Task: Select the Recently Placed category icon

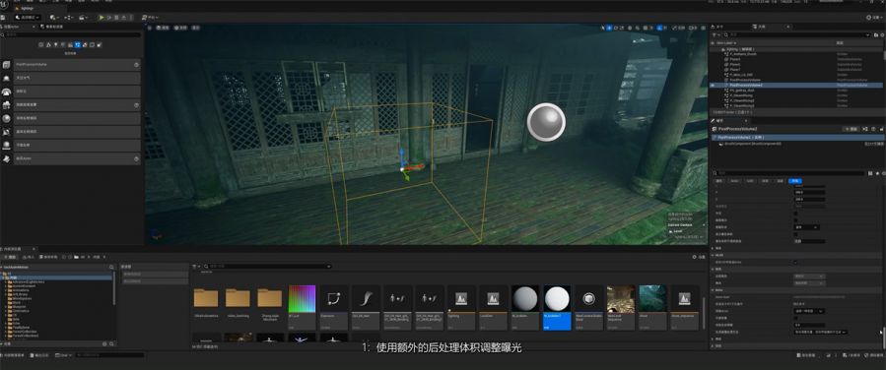Action: (x=41, y=44)
